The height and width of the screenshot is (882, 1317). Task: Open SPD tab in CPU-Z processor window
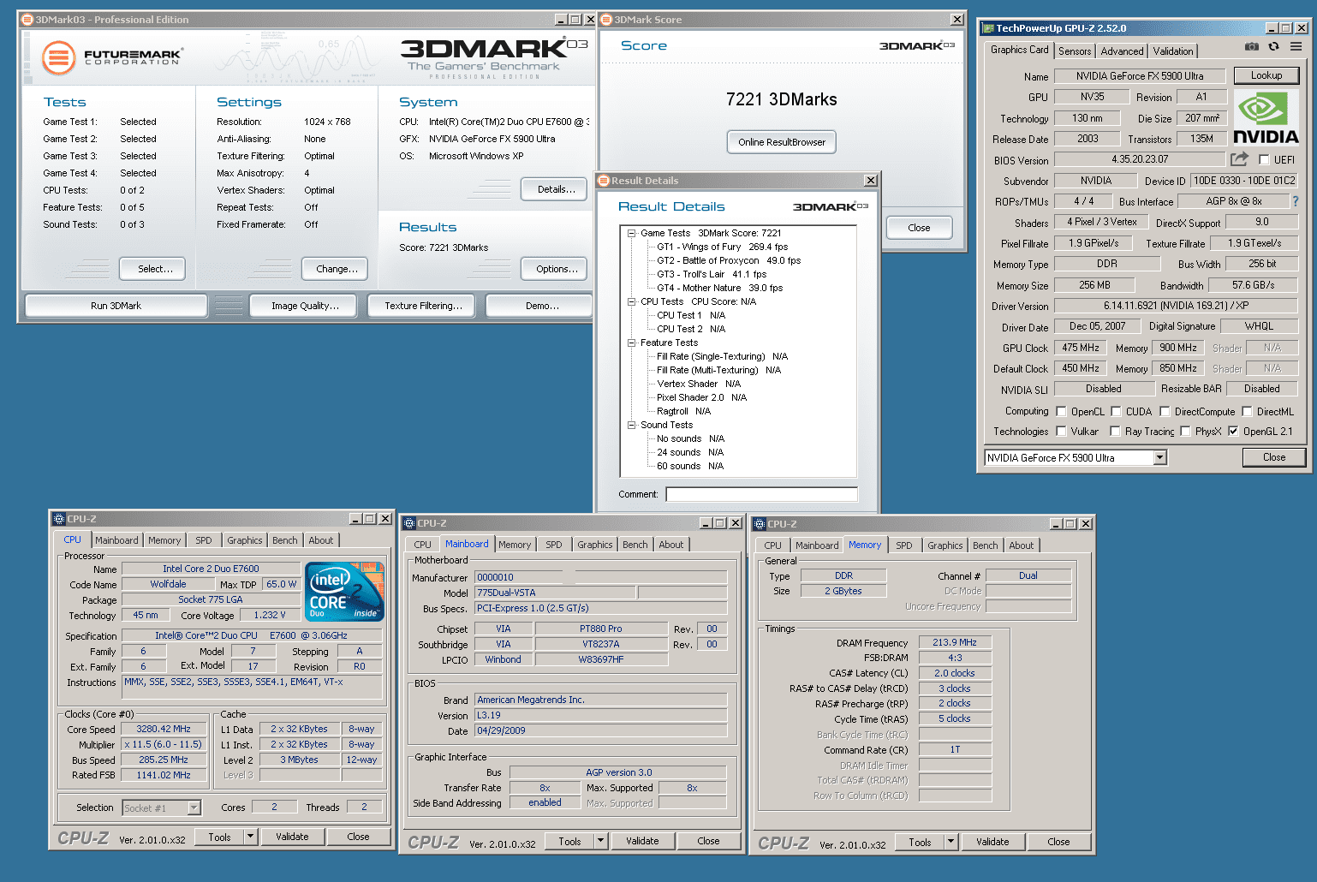point(203,540)
